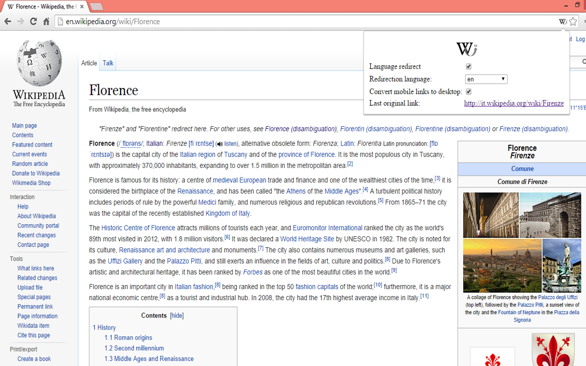Open Recent changes in sidebar

click(x=37, y=235)
